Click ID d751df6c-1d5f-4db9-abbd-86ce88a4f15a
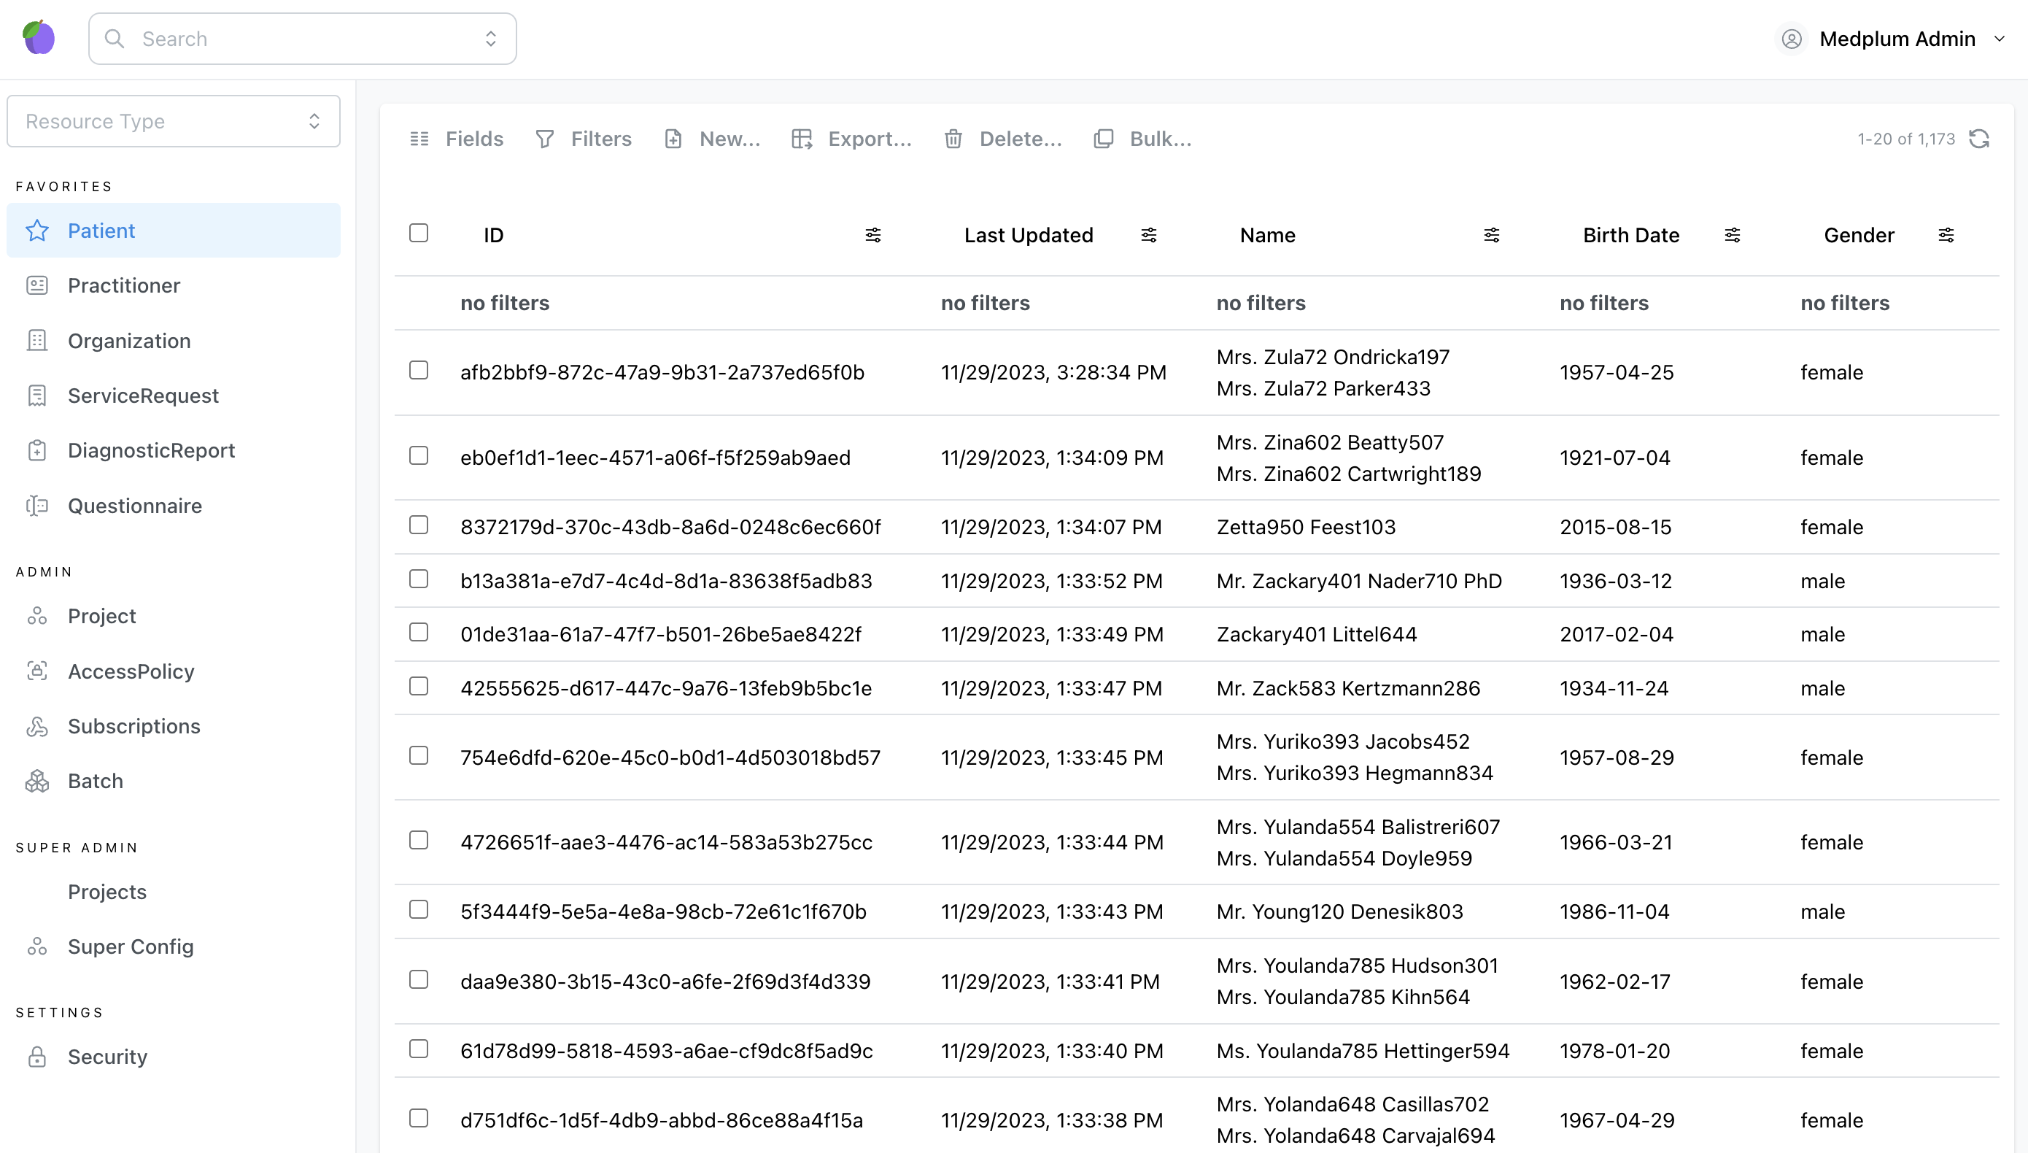This screenshot has height=1153, width=2028. (661, 1119)
